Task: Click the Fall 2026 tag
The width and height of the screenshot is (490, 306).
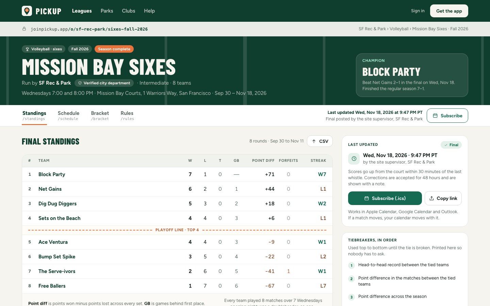Action: point(80,49)
